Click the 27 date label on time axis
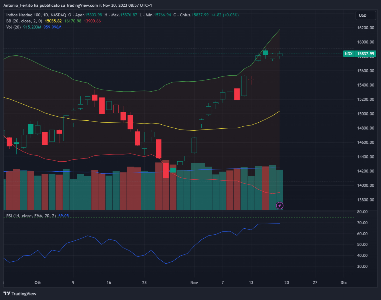Screen dimensions: 381x300 315,283
